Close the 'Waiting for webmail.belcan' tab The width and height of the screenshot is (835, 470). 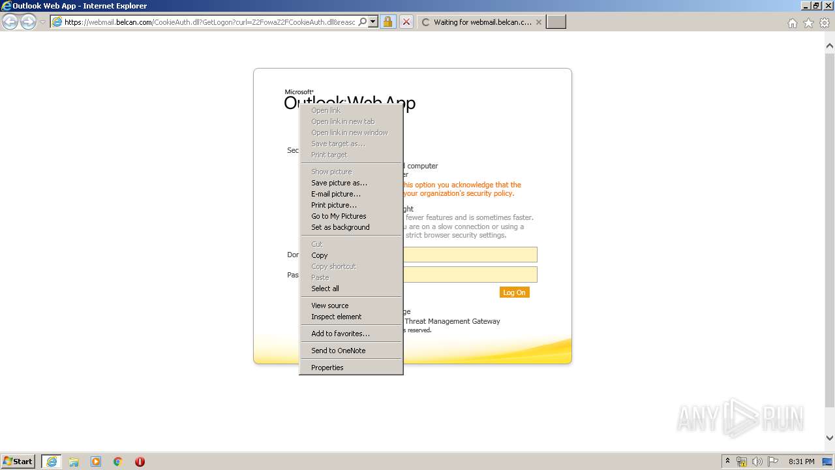pos(538,22)
